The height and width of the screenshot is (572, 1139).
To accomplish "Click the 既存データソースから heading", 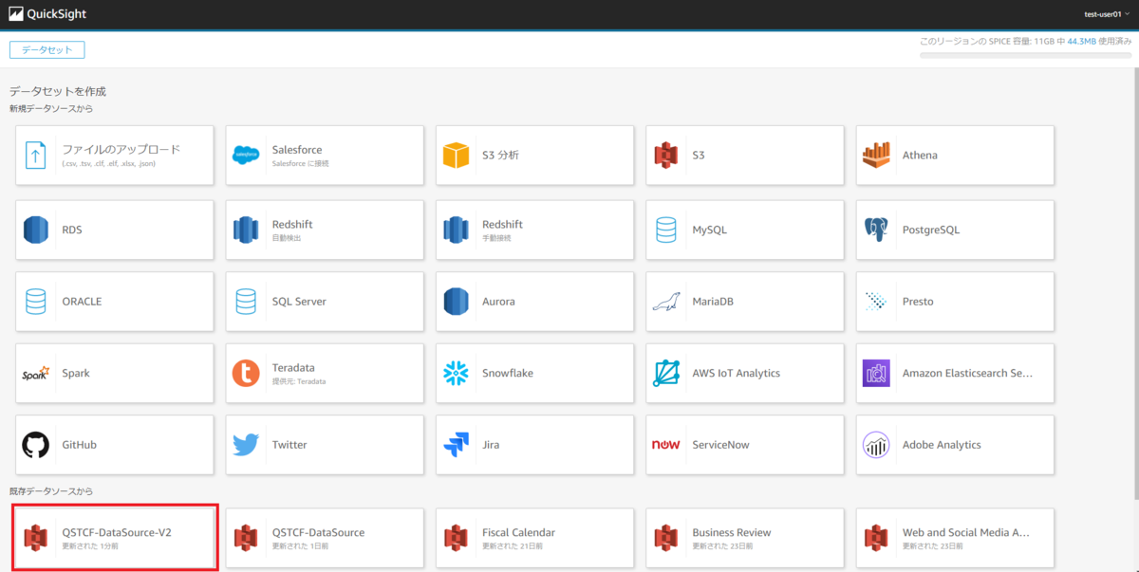I will (x=51, y=491).
